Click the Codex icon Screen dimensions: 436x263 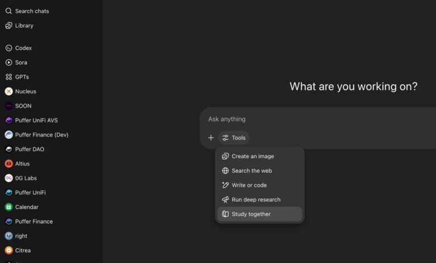point(8,48)
